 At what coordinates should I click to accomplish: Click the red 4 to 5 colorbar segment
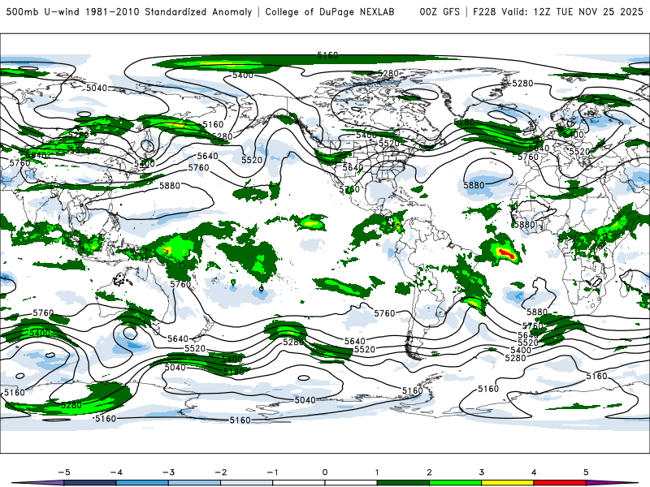560,483
